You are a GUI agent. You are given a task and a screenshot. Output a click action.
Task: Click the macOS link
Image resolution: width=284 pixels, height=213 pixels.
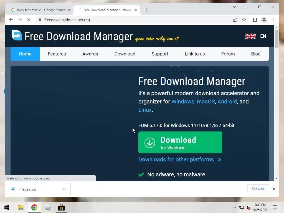[x=206, y=102]
